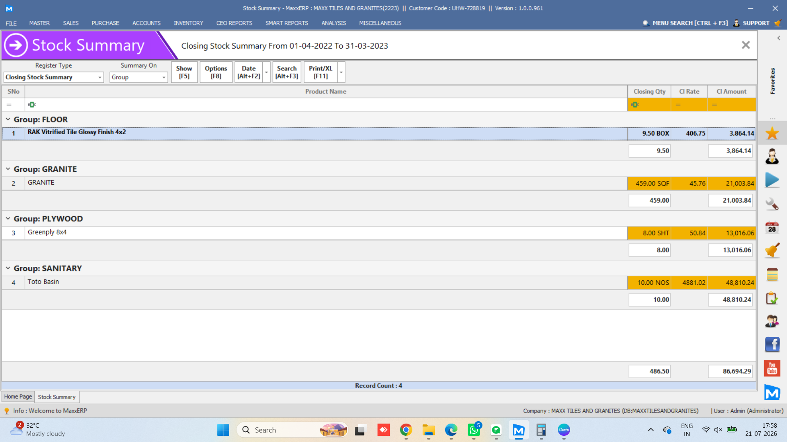Select the Greenply 8x4 product row
The width and height of the screenshot is (787, 442).
379,233
